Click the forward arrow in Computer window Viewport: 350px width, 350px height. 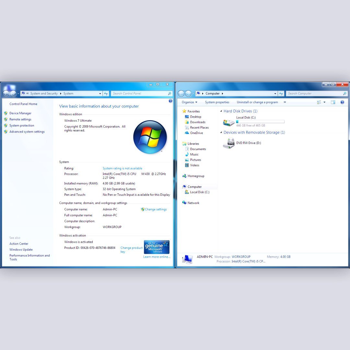point(188,94)
